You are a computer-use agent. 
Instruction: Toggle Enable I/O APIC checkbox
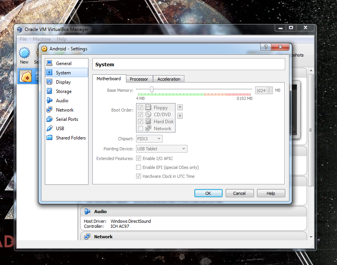pyautogui.click(x=139, y=158)
